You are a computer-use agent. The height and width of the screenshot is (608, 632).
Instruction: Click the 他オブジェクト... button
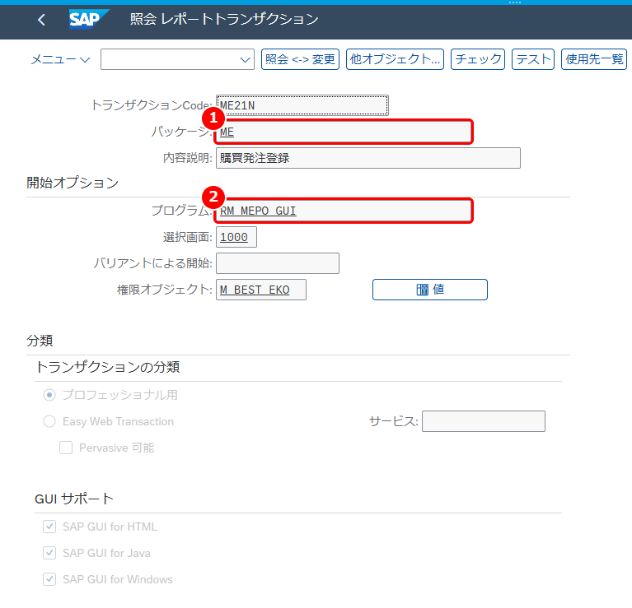pos(395,59)
